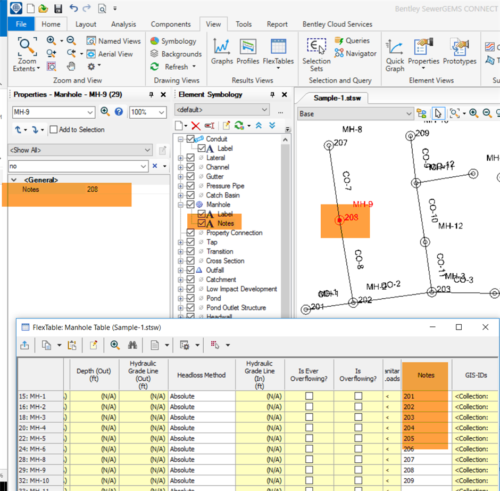Click the Zoom Out magnifier in ribbon
Image resolution: width=500 pixels, height=491 pixels.
point(71,40)
